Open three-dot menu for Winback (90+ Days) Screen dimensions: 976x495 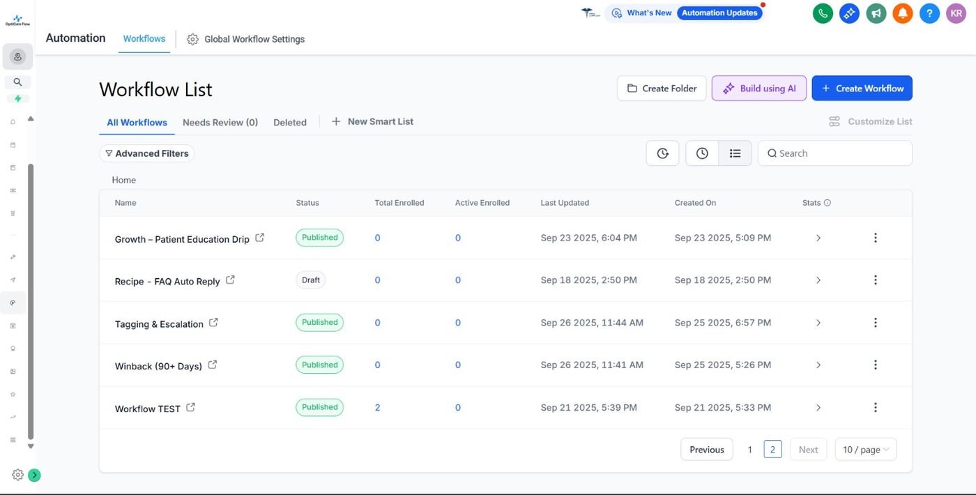click(x=876, y=365)
